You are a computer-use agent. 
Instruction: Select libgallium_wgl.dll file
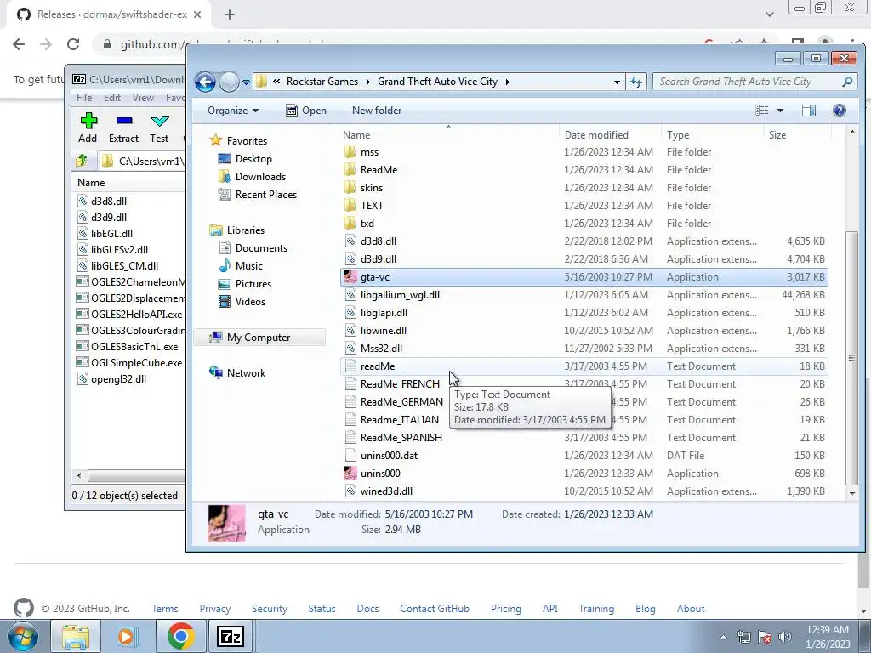tap(584, 295)
